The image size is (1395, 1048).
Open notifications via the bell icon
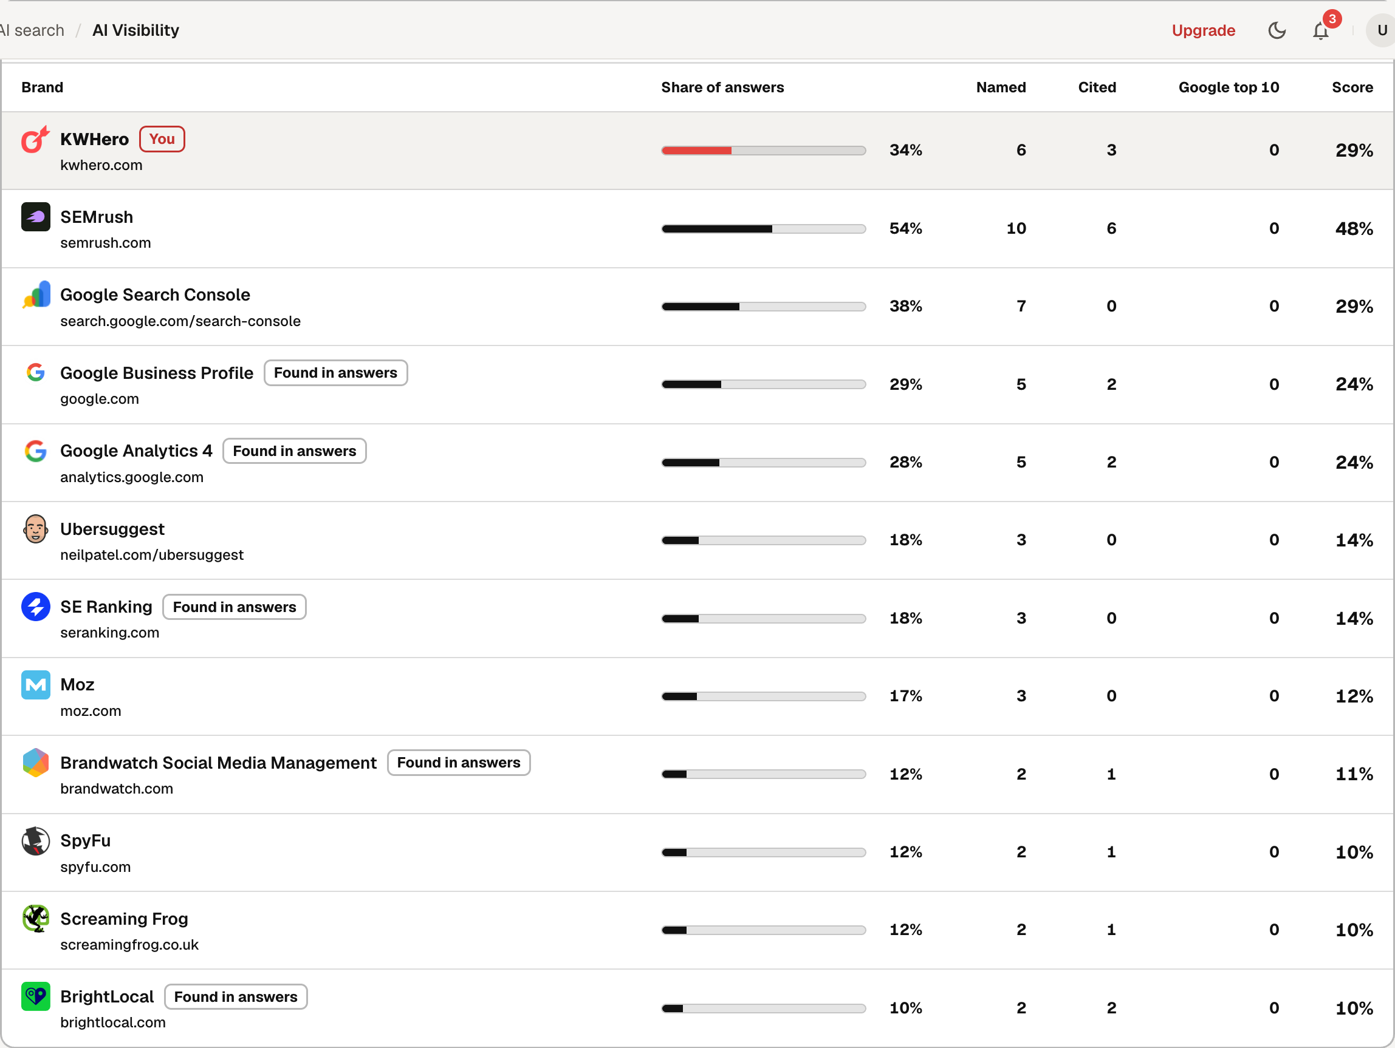point(1321,30)
